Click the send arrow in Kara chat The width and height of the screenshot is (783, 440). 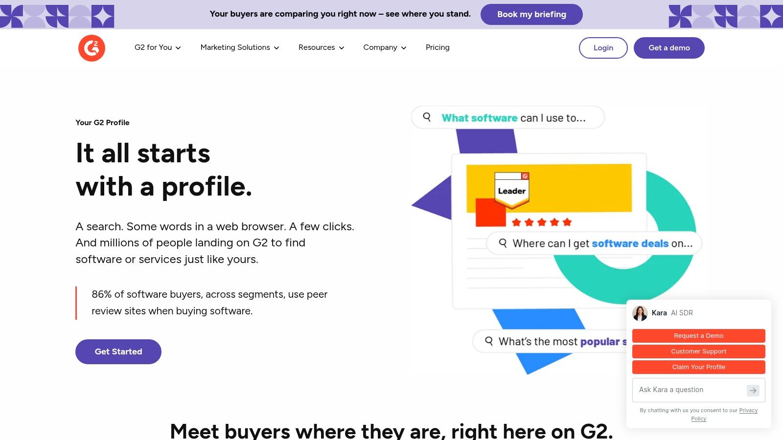[753, 390]
